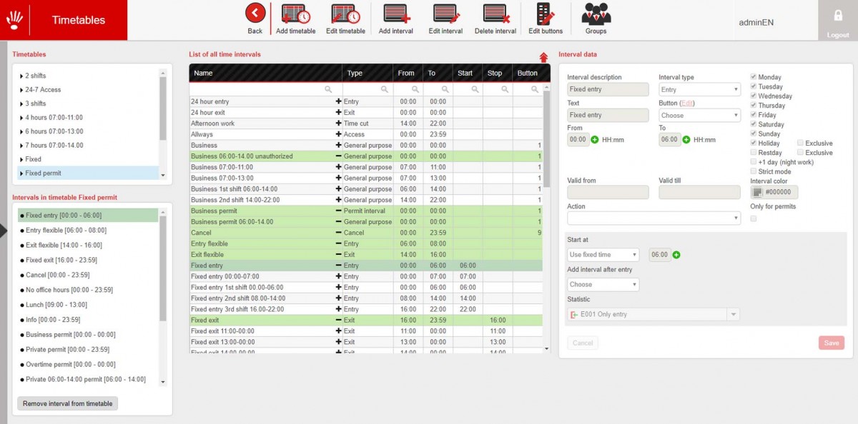The width and height of the screenshot is (858, 424).
Task: Toggle the Holiday checkbox
Action: tap(754, 143)
